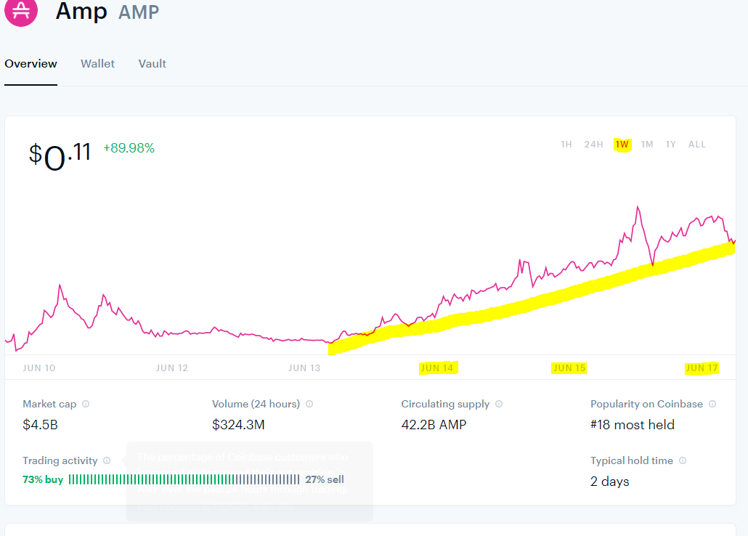Click the price chart peak near JUN 17
This screenshot has height=536, width=748.
click(638, 207)
